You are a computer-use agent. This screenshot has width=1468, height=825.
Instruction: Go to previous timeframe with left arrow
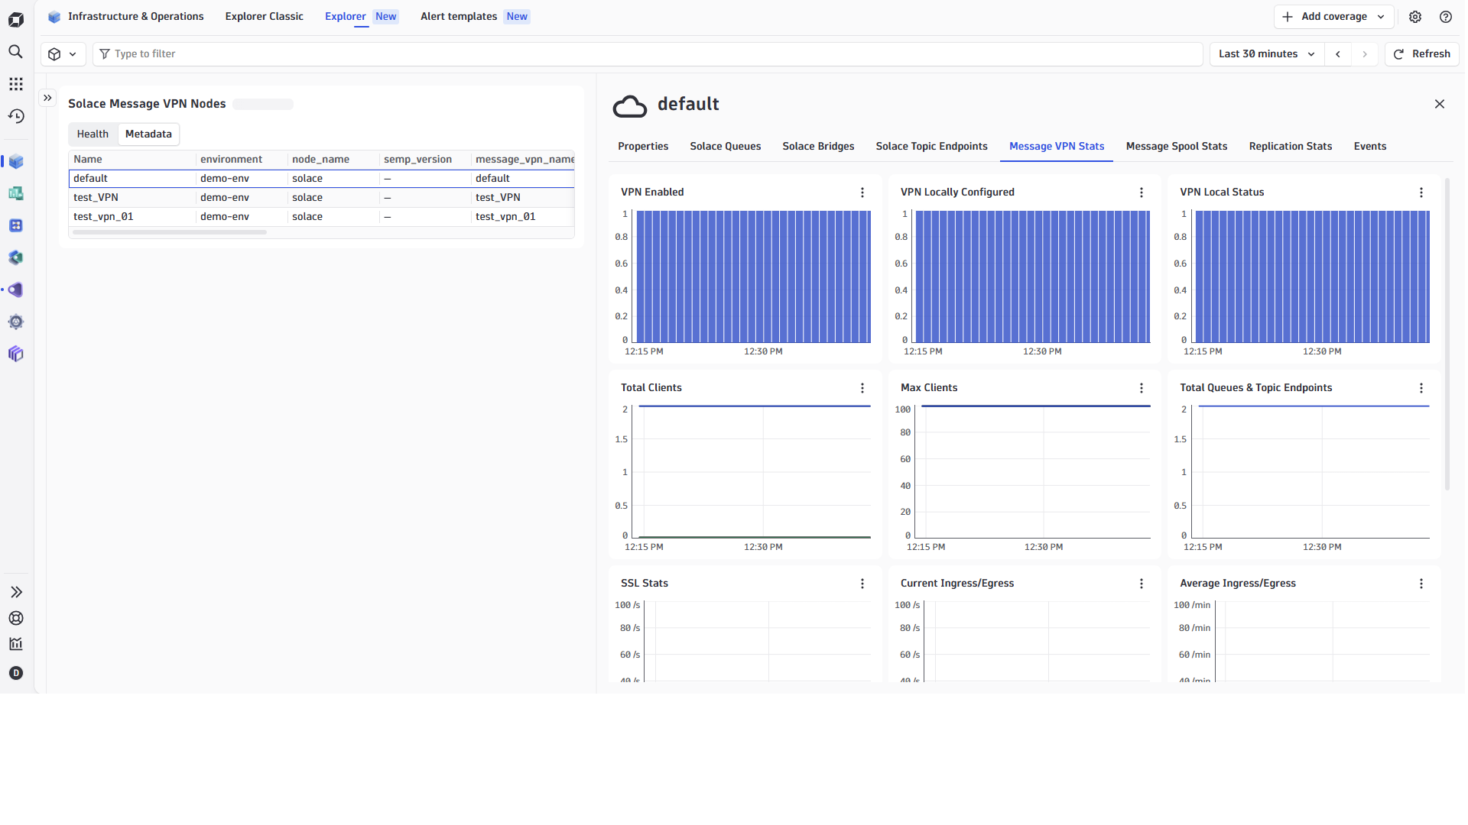(x=1338, y=54)
